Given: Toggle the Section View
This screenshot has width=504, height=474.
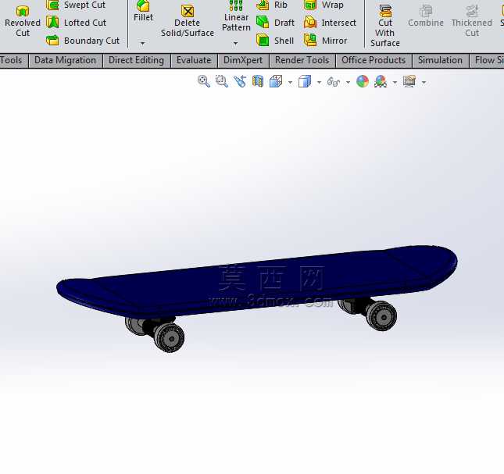Looking at the screenshot, I should pyautogui.click(x=258, y=81).
